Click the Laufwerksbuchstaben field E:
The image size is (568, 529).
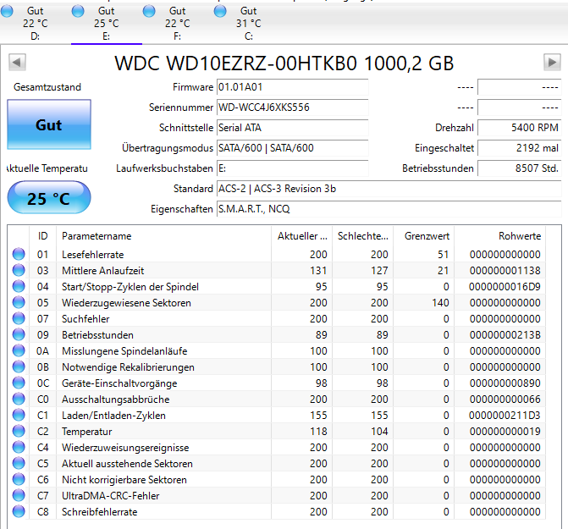coord(292,168)
